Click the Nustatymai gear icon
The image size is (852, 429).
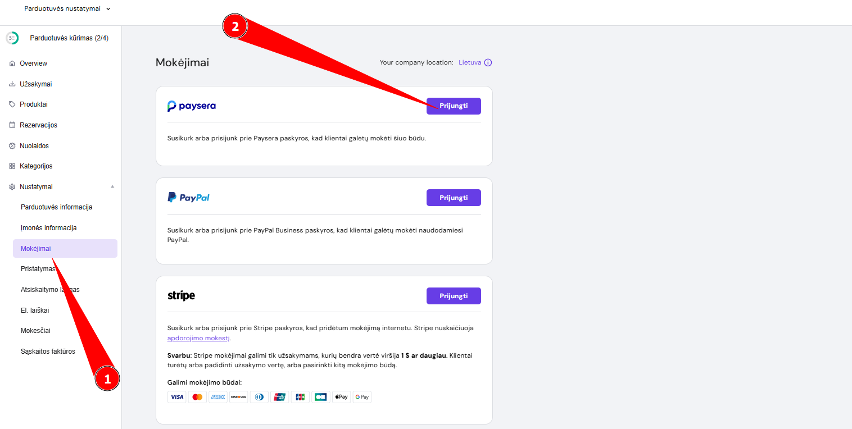[x=12, y=187]
